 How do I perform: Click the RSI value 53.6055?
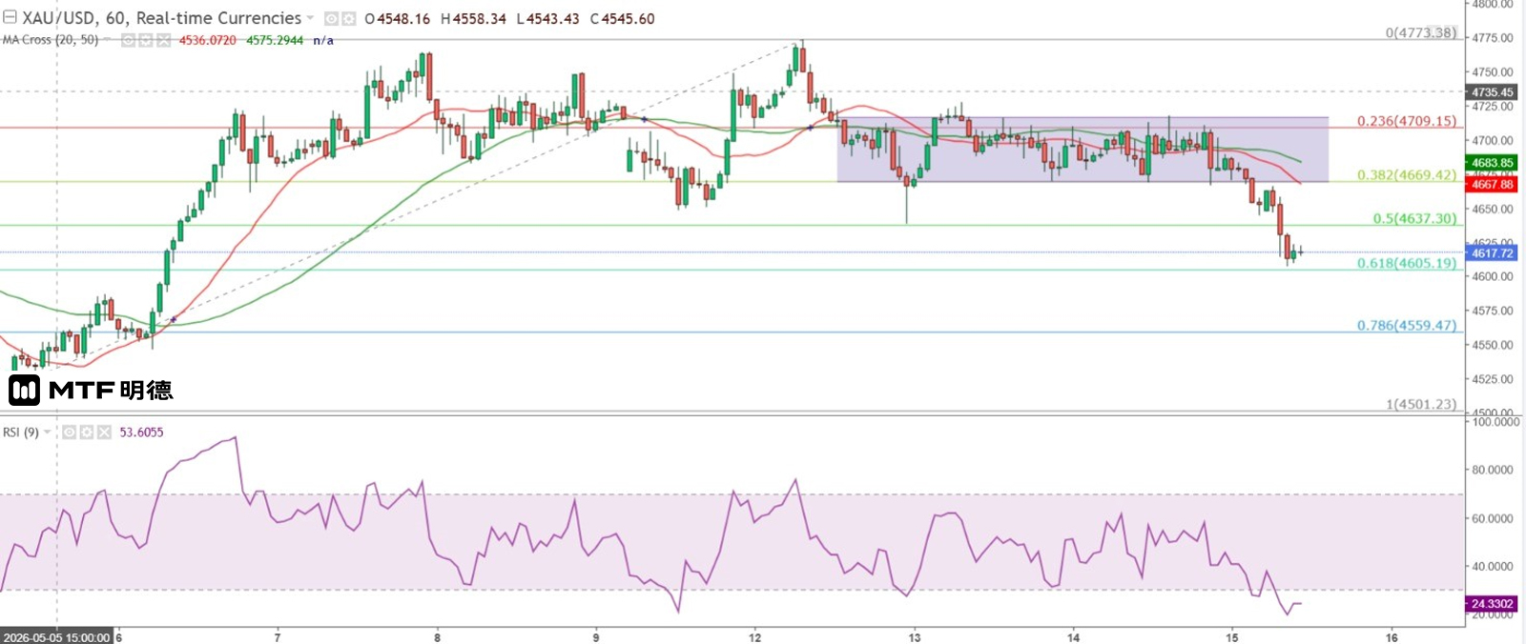pyautogui.click(x=141, y=433)
